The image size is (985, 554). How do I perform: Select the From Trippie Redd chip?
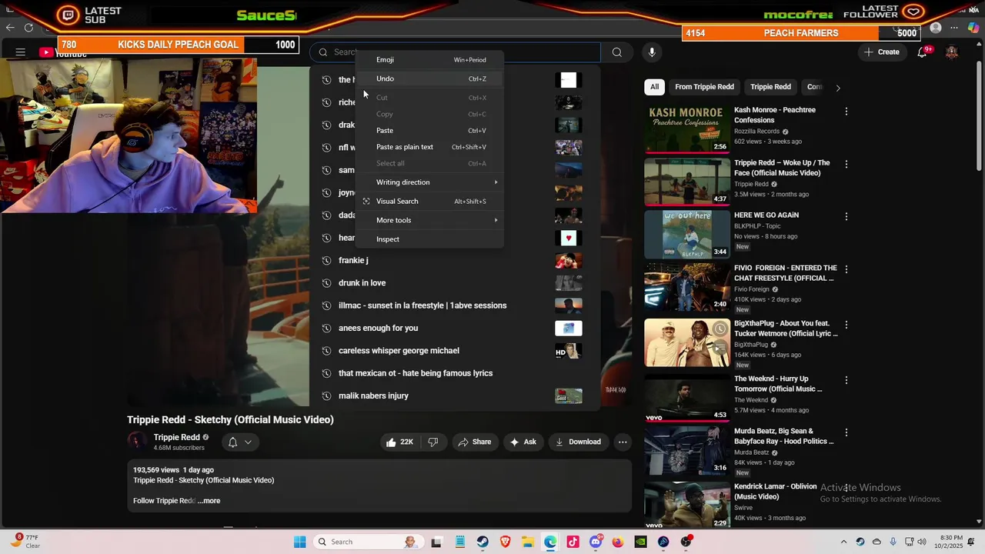tap(704, 87)
